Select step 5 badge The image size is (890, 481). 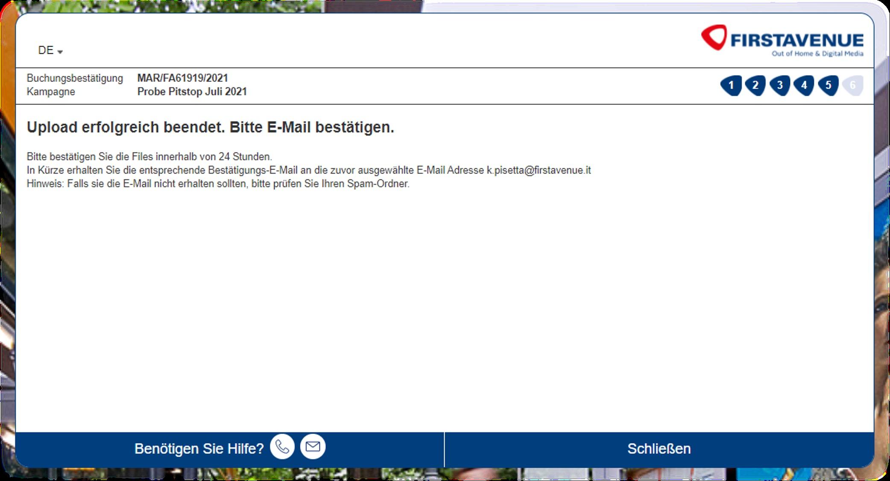828,85
